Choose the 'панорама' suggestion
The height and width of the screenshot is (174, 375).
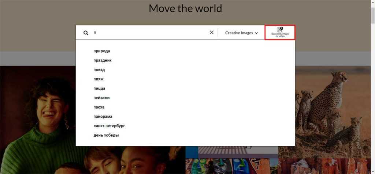pyautogui.click(x=103, y=117)
